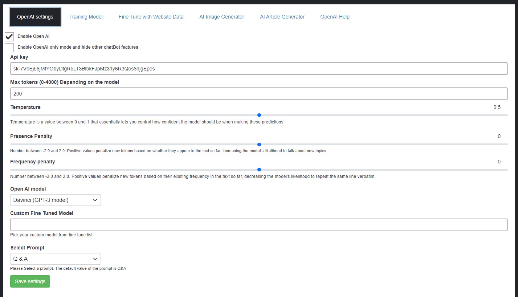Click the Temperature slider handle
The width and height of the screenshot is (518, 297).
point(259,115)
